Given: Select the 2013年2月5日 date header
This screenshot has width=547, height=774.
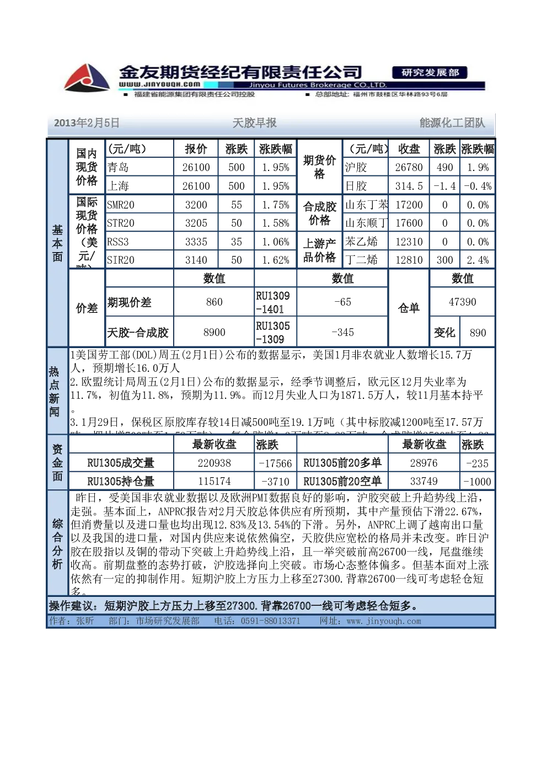Looking at the screenshot, I should pyautogui.click(x=87, y=123).
